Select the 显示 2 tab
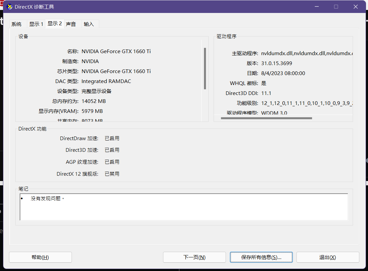Viewport: 368px width, 271px height. [x=55, y=24]
